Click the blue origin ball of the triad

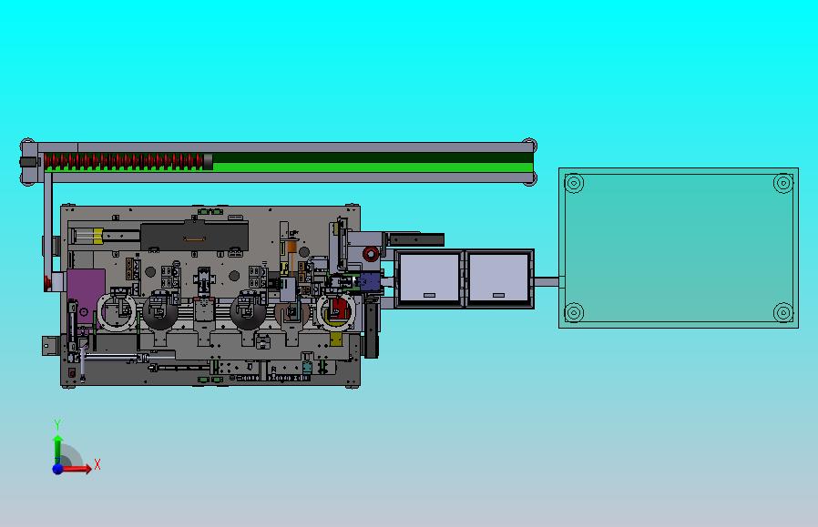pos(57,469)
